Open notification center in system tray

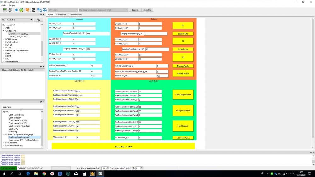(x=310, y=174)
